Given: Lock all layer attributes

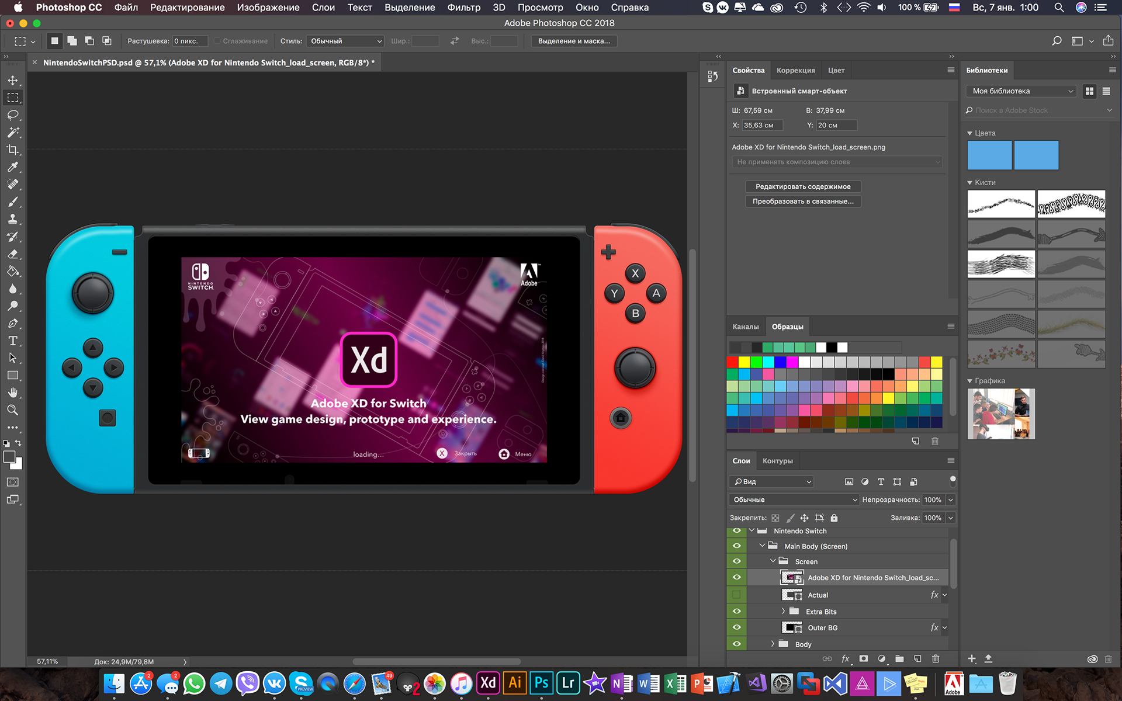Looking at the screenshot, I should coord(834,518).
